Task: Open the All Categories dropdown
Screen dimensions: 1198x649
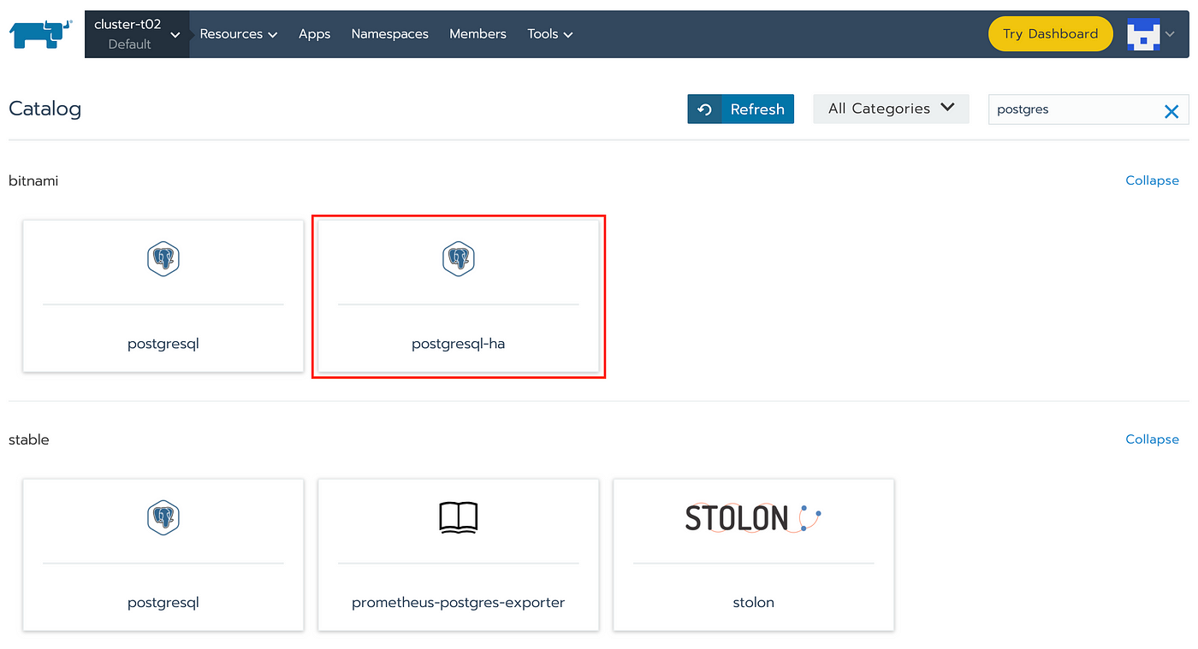Action: point(891,109)
